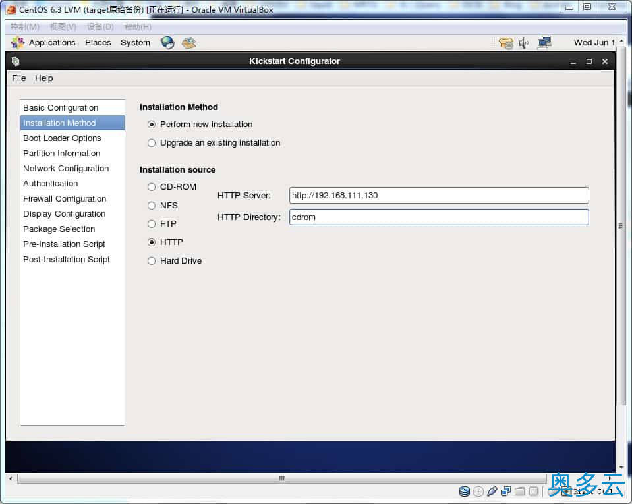Go to Boot Loader Options
Screen dimensions: 632x504
click(72, 138)
